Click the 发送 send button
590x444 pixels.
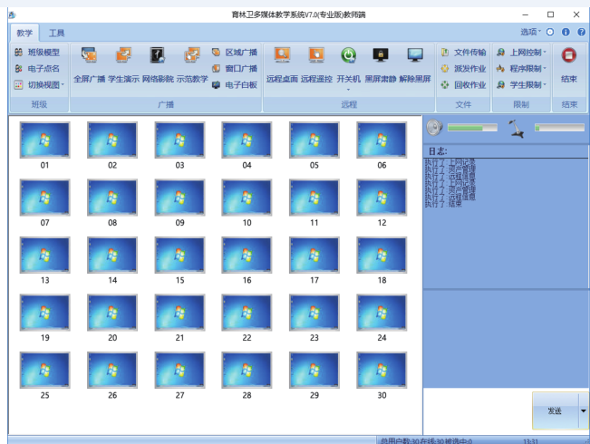[x=555, y=410]
